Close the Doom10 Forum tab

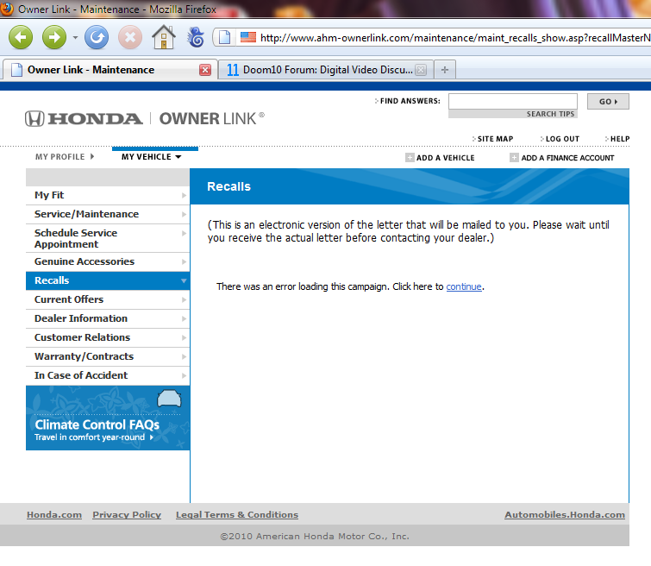(x=421, y=70)
